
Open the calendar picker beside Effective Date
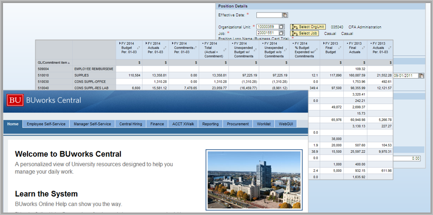click(x=285, y=15)
